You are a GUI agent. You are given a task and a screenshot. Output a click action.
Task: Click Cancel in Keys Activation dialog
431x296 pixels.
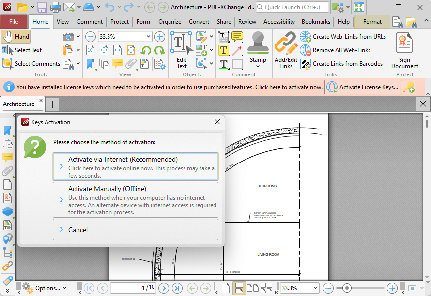(136, 230)
